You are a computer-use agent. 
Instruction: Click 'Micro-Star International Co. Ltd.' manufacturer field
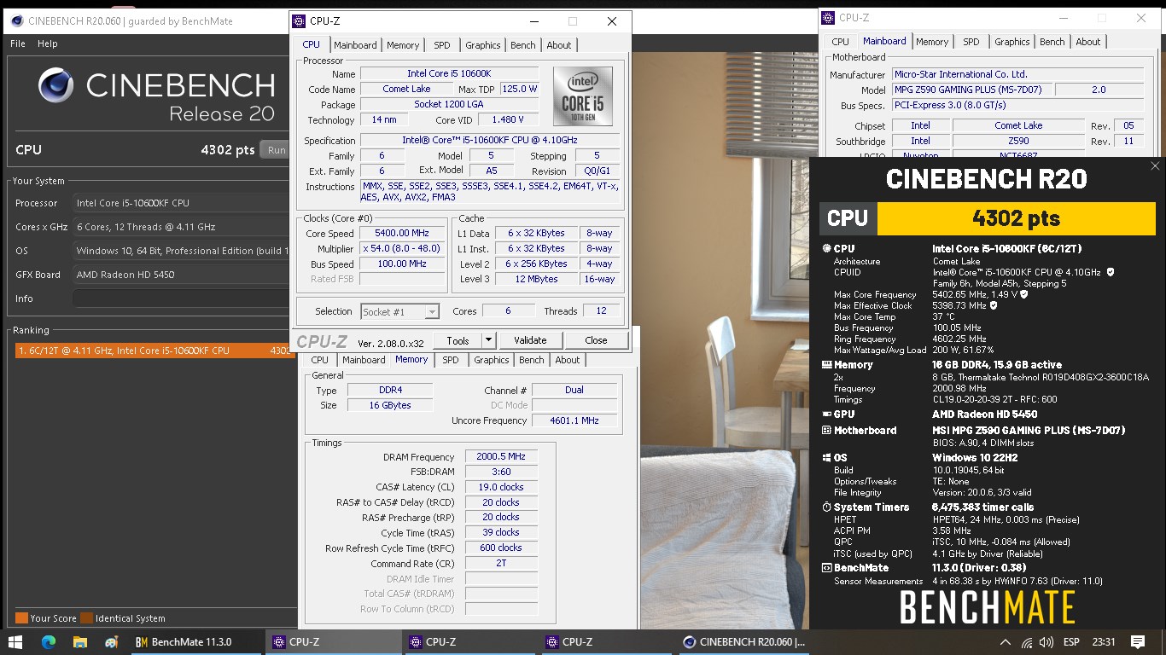(1017, 74)
